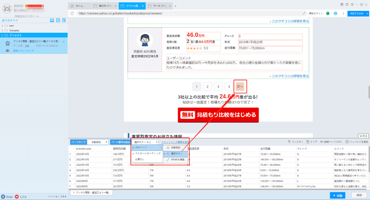Expand the test folder in task tree

pyautogui.click(x=2, y=26)
